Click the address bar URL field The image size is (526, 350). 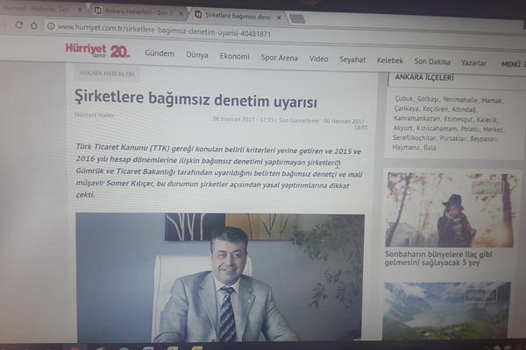[x=219, y=30]
